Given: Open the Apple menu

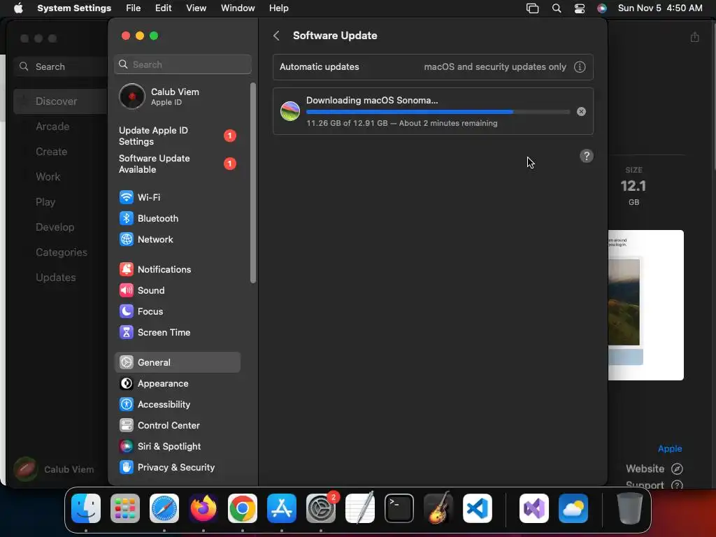Looking at the screenshot, I should pos(18,8).
